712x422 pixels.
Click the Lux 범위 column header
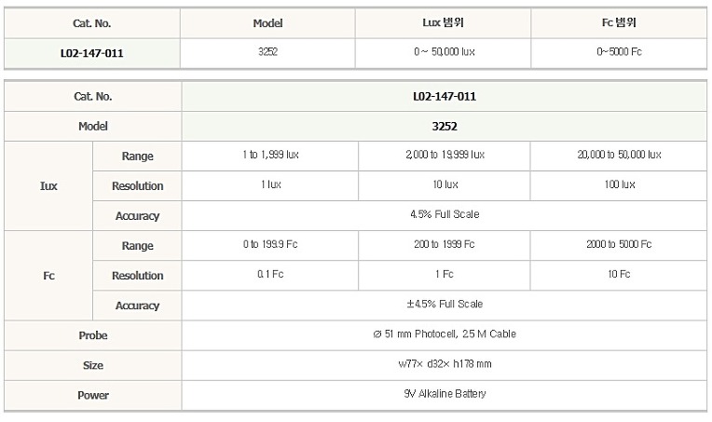[x=443, y=22]
